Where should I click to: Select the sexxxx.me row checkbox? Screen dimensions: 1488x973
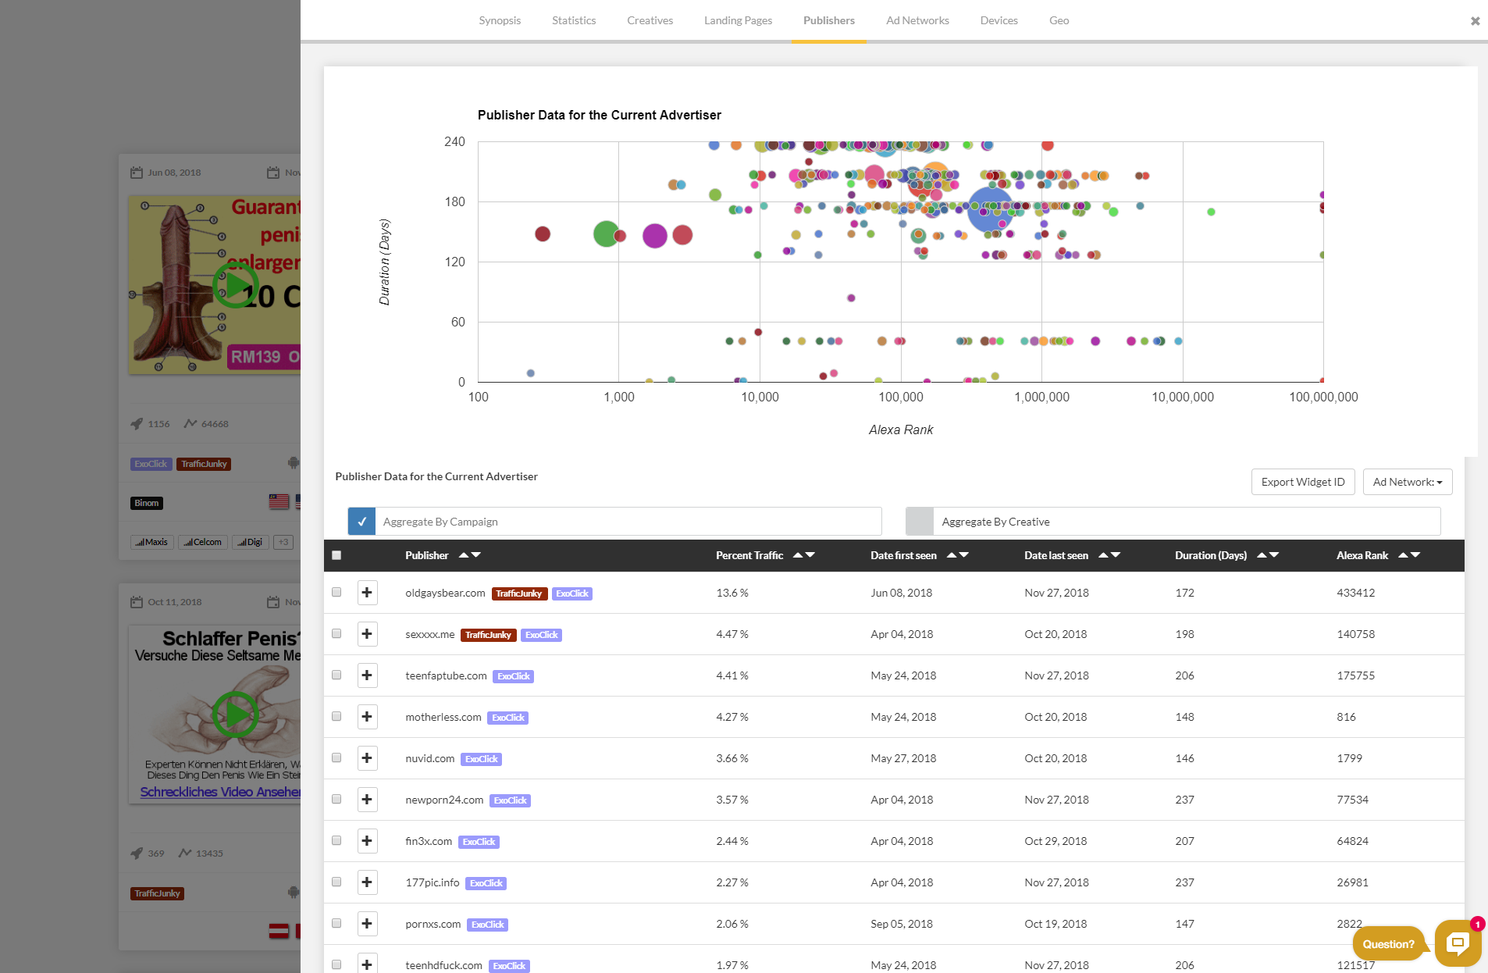coord(336,633)
